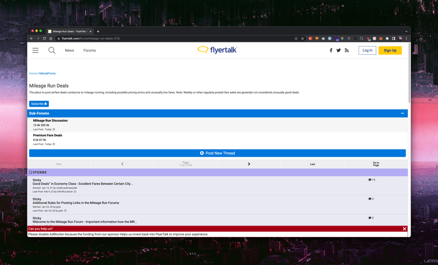The width and height of the screenshot is (438, 265).
Task: Click the browser forward arrow
Action: 38,38
